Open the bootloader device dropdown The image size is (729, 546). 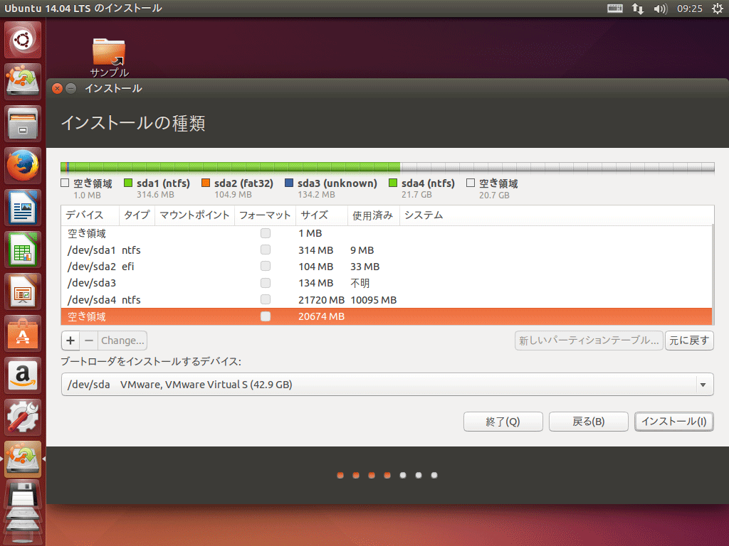point(387,385)
